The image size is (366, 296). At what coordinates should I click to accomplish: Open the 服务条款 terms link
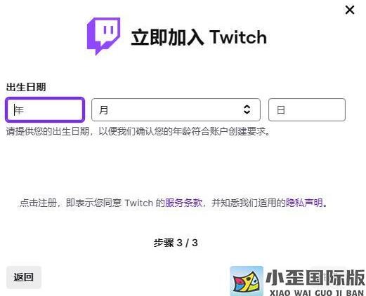pos(183,203)
